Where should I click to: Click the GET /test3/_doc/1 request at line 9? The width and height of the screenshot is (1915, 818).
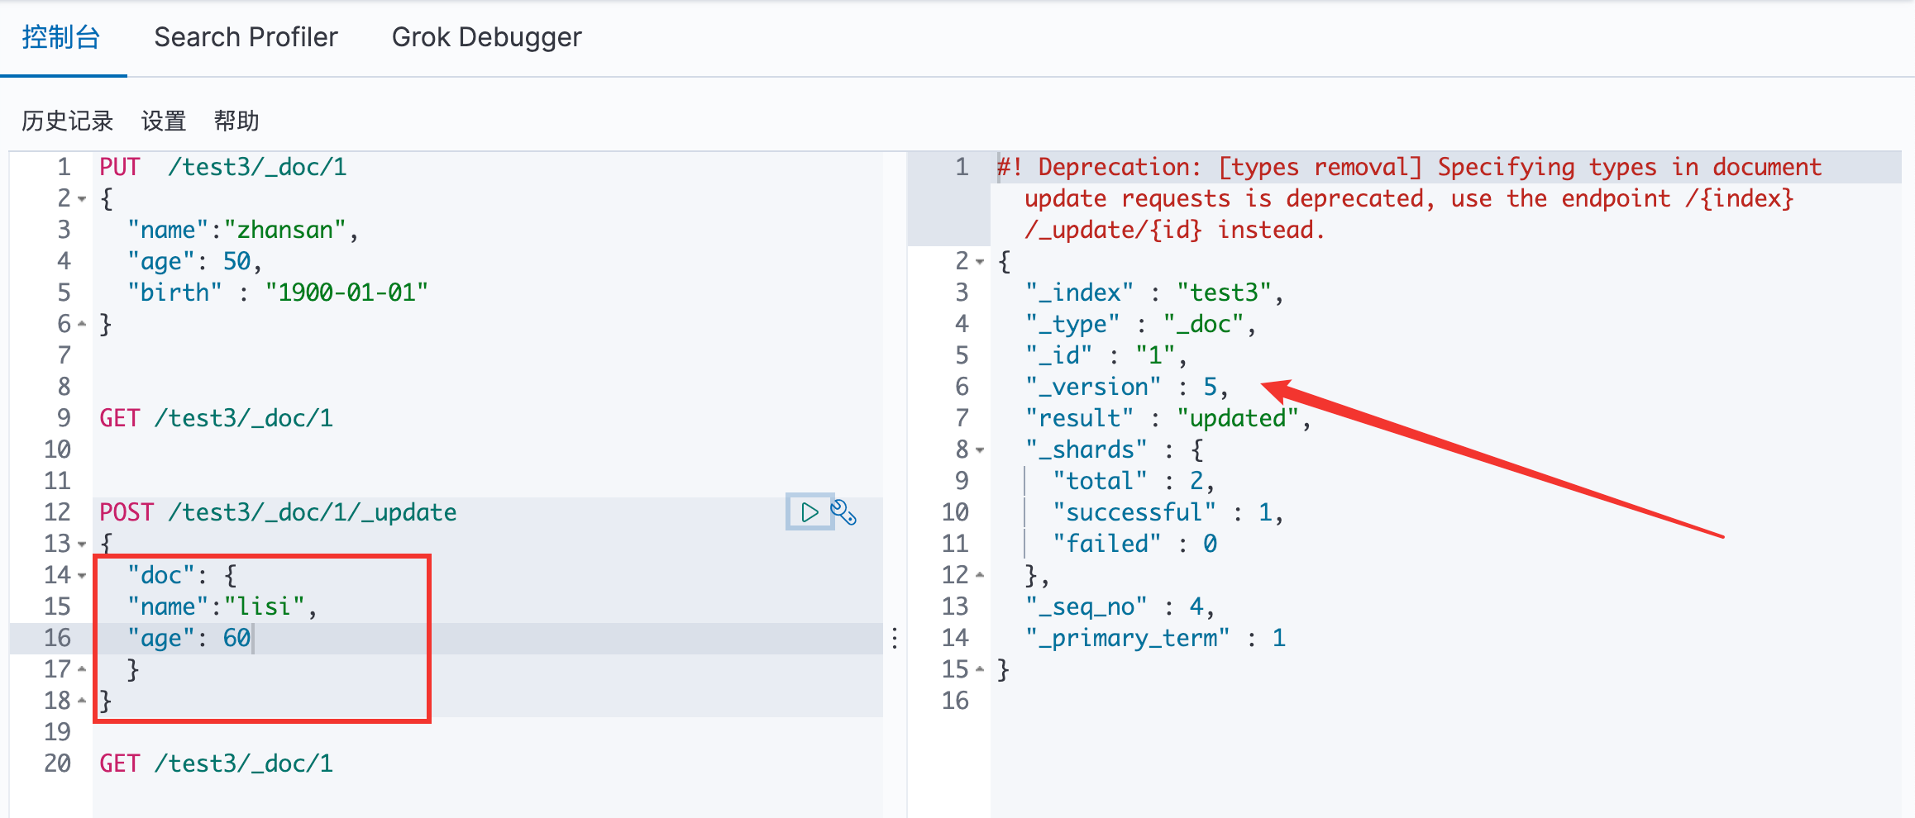pyautogui.click(x=217, y=419)
